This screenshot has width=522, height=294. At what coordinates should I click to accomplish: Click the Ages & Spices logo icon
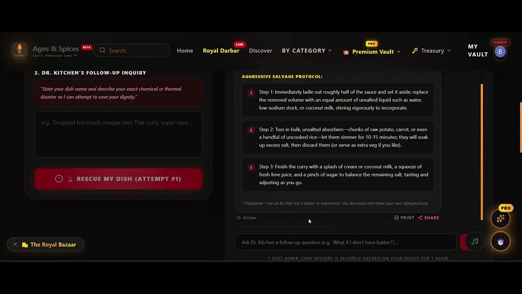[20, 51]
